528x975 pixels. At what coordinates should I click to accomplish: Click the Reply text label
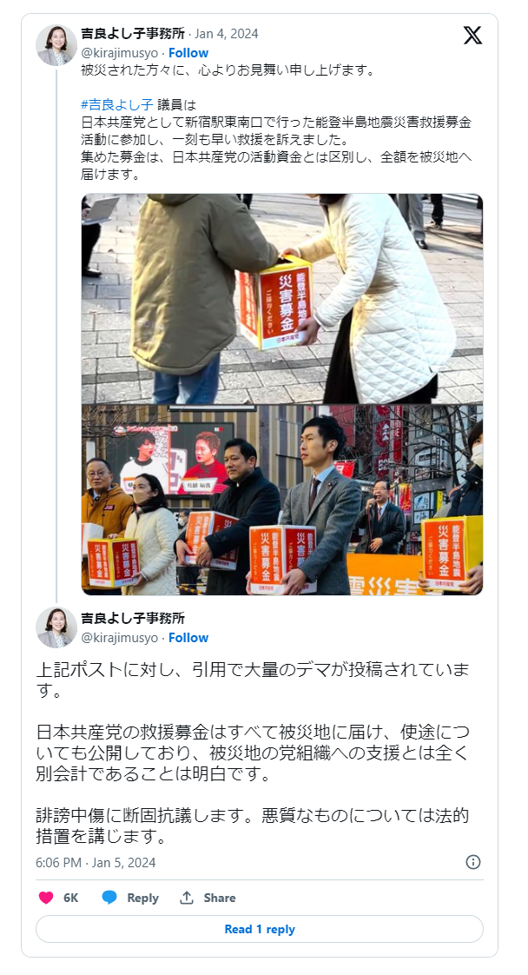[x=143, y=898]
